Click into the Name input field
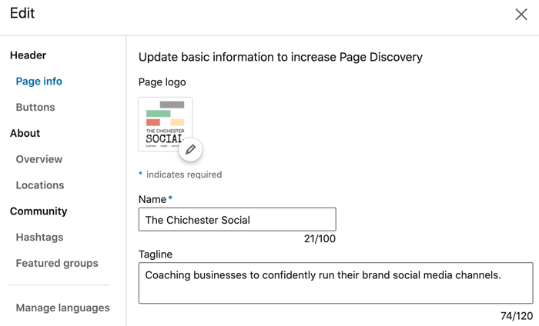Viewport: 539px width, 326px height. (x=237, y=220)
